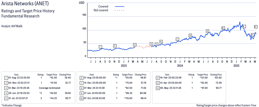Click chart marker 2 on the price line
Viewport: 259px width, 107px height.
[x=115, y=46]
